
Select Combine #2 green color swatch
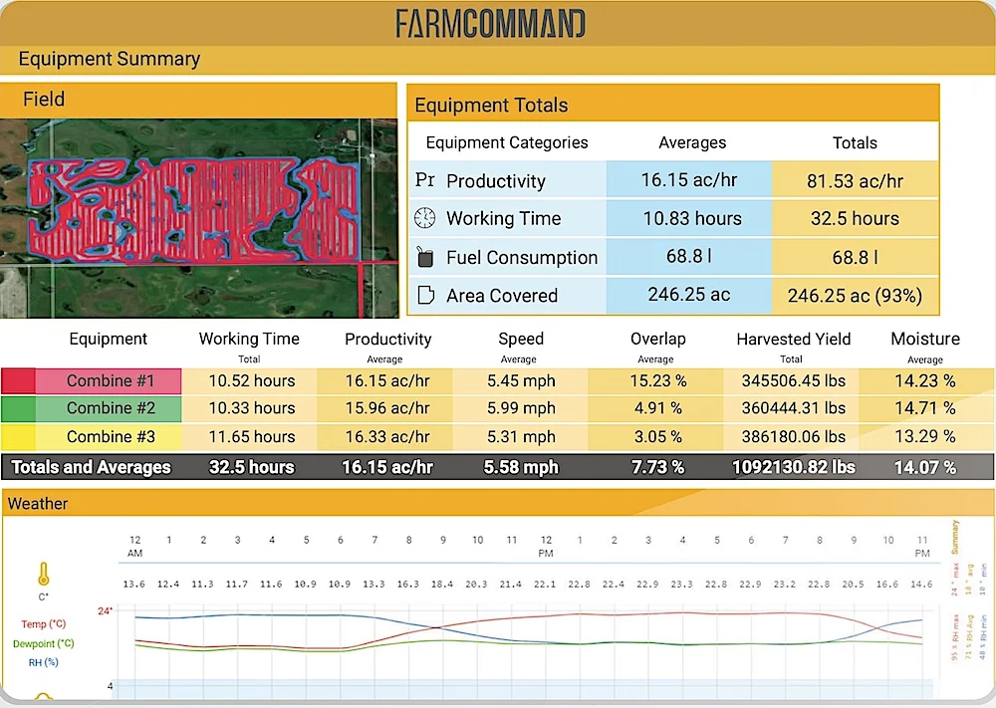18,408
